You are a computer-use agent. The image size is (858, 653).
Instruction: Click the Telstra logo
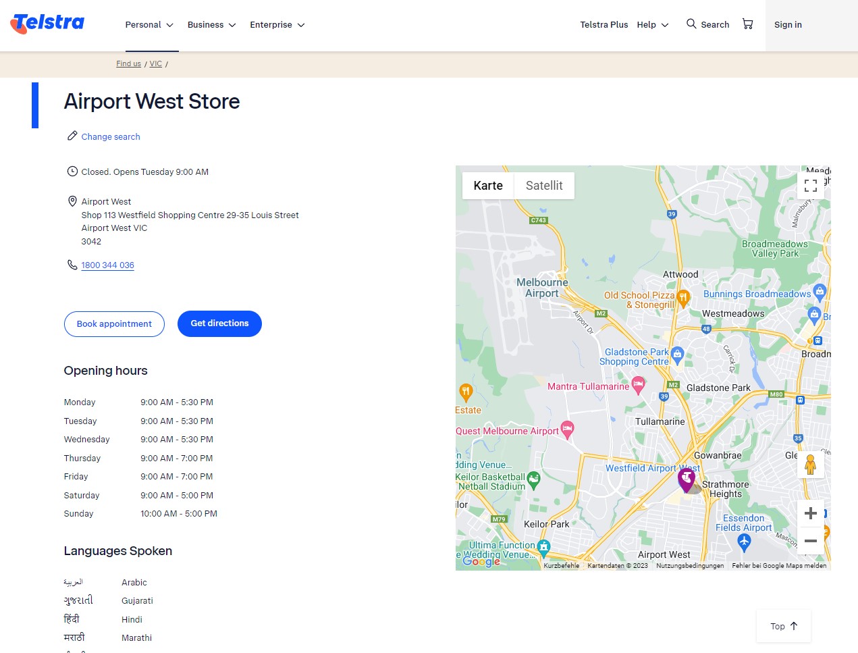click(47, 24)
